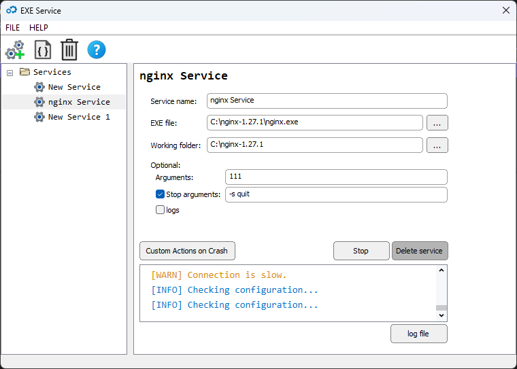Click the WARN Connection is slow line

218,275
